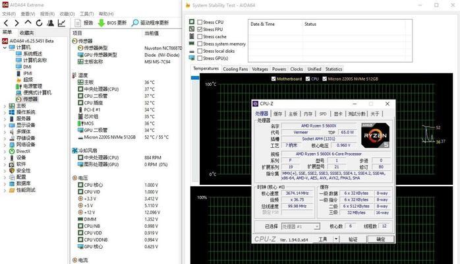Select DMI in the tree
This screenshot has width=460, height=264.
pos(27,67)
